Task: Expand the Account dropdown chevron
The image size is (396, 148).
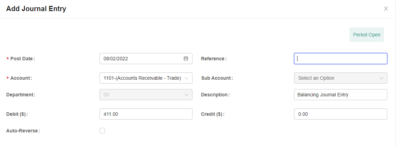Action: click(x=187, y=78)
